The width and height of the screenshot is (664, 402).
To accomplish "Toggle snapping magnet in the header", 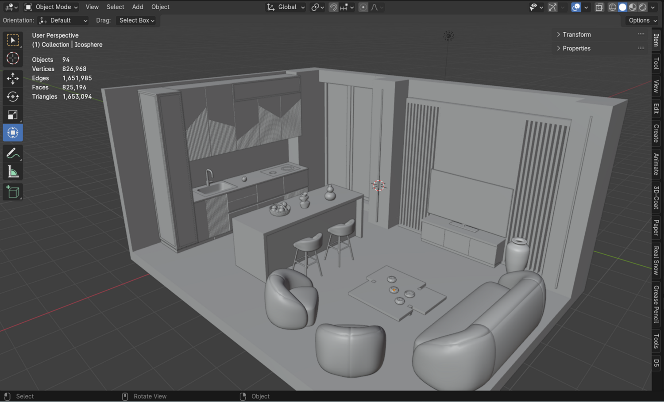I will (333, 7).
